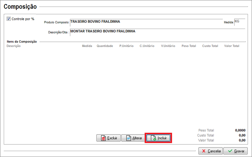252x157 pixels.
Task: Select the Custo Total column header
Action: [x=210, y=46]
